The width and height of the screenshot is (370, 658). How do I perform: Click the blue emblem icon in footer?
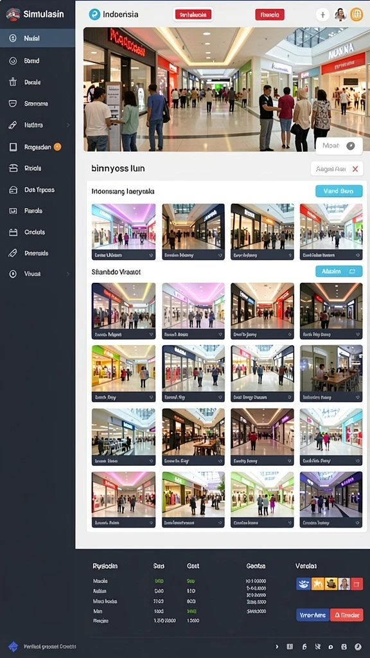[13, 646]
